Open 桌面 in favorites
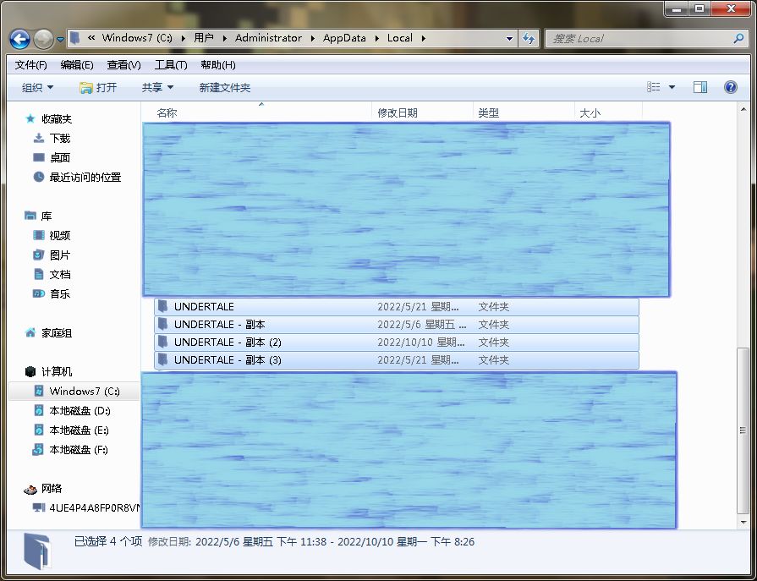This screenshot has height=581, width=757. click(60, 158)
